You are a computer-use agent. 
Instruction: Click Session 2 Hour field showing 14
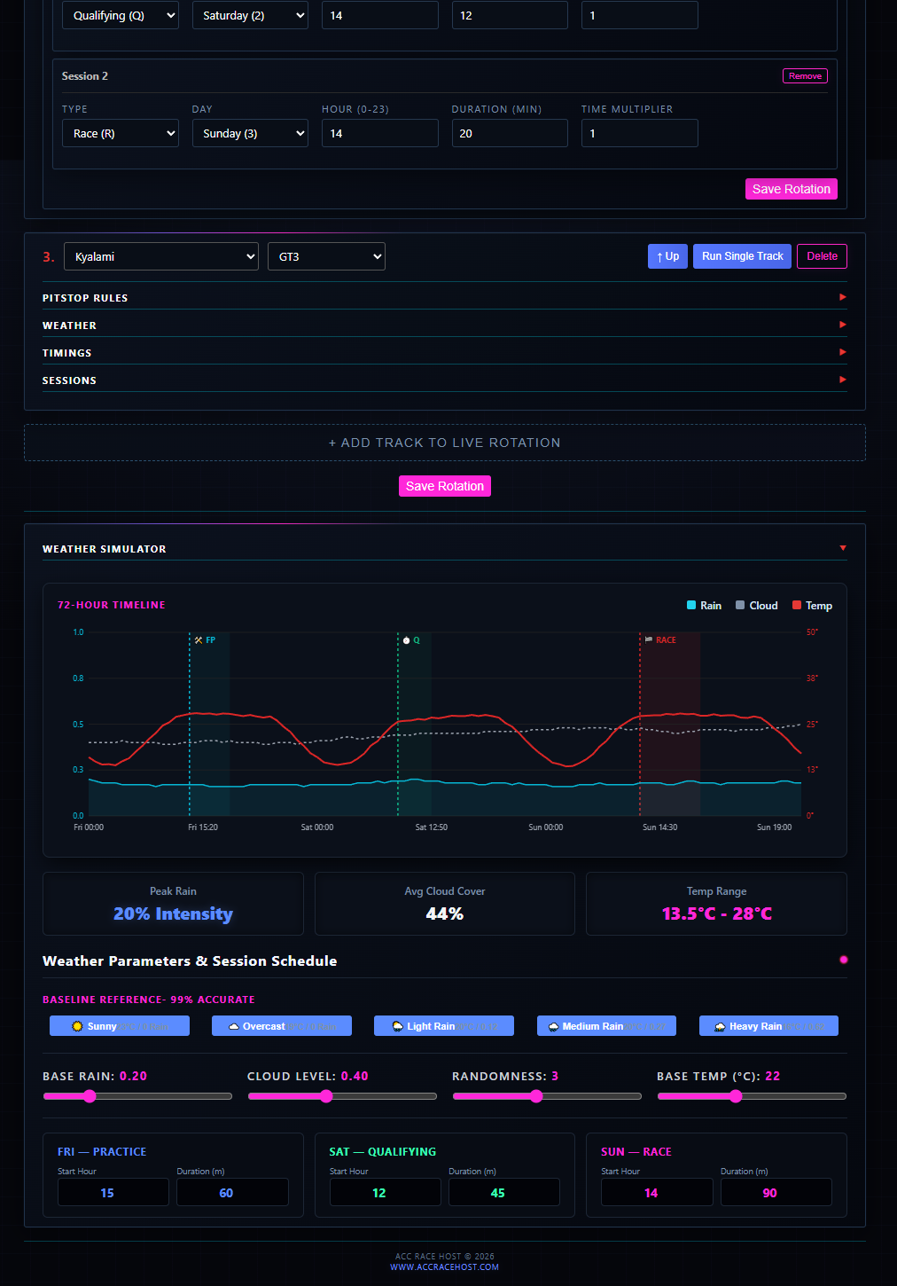tap(379, 133)
